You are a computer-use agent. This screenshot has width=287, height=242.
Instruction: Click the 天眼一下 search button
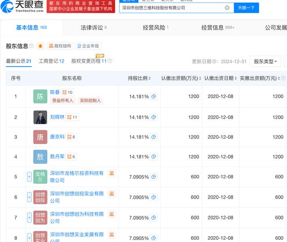pyautogui.click(x=246, y=8)
